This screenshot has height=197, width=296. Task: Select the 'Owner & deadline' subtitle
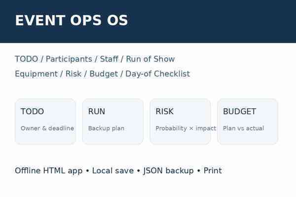(x=47, y=128)
